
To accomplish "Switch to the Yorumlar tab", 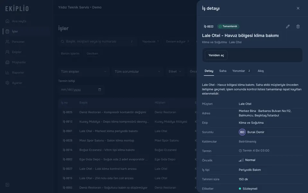I will pos(241,71).
